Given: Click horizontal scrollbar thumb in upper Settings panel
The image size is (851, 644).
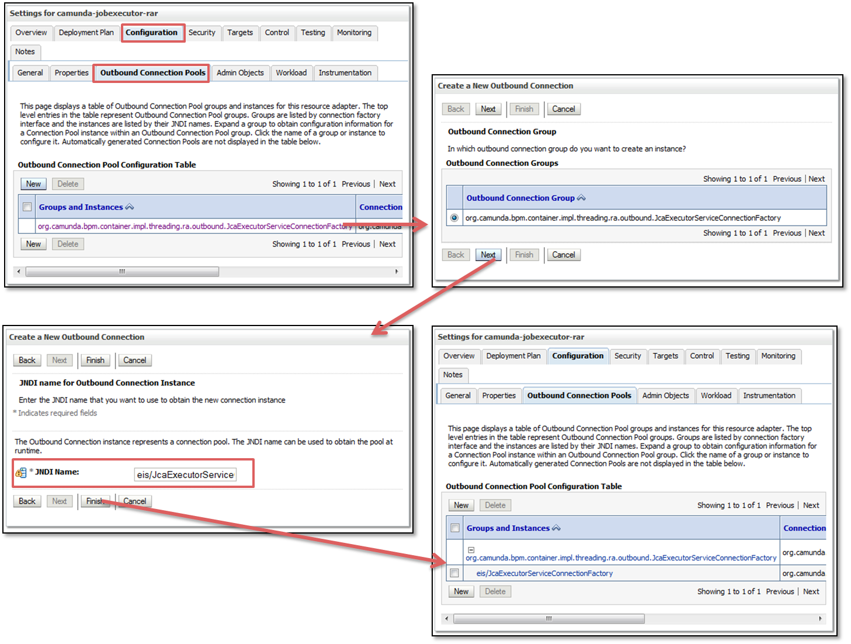Looking at the screenshot, I should [x=123, y=271].
